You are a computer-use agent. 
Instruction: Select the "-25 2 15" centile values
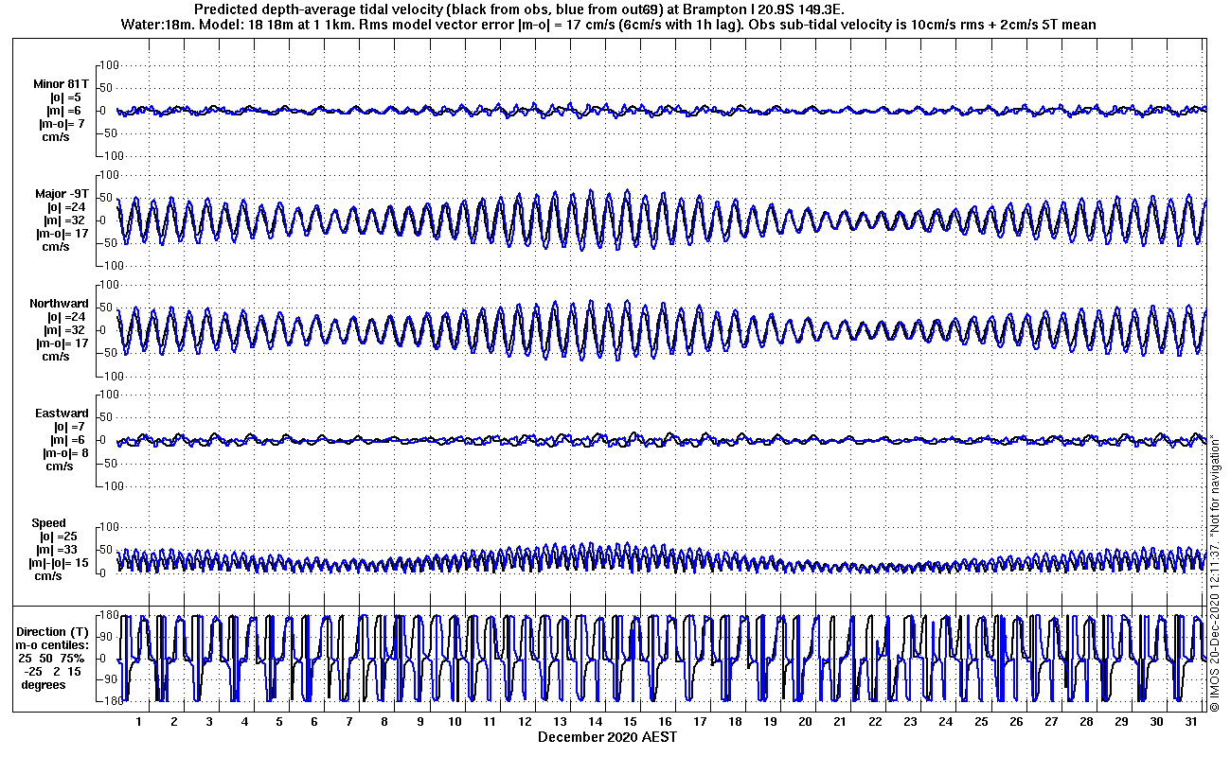(52, 671)
